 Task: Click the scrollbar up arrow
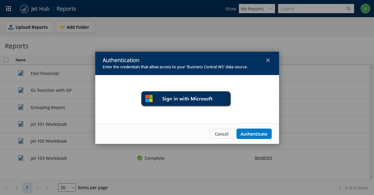click(371, 67)
